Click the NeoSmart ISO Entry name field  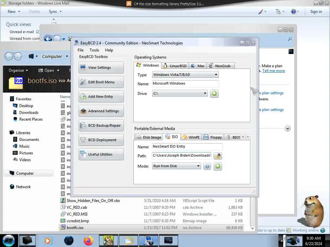187,146
